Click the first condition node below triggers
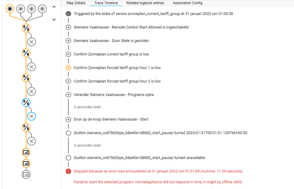Screen dimensions: 294x189 tap(26, 28)
